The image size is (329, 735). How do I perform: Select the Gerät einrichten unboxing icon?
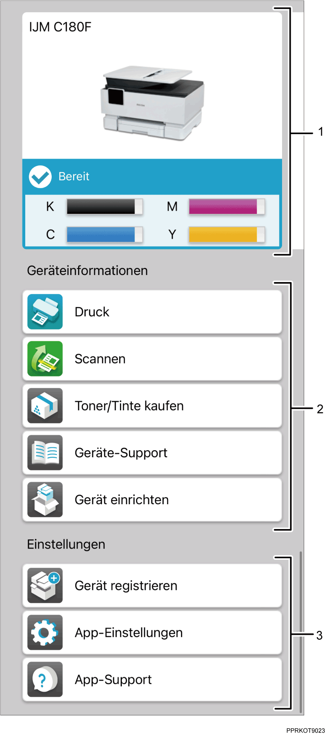[44, 499]
